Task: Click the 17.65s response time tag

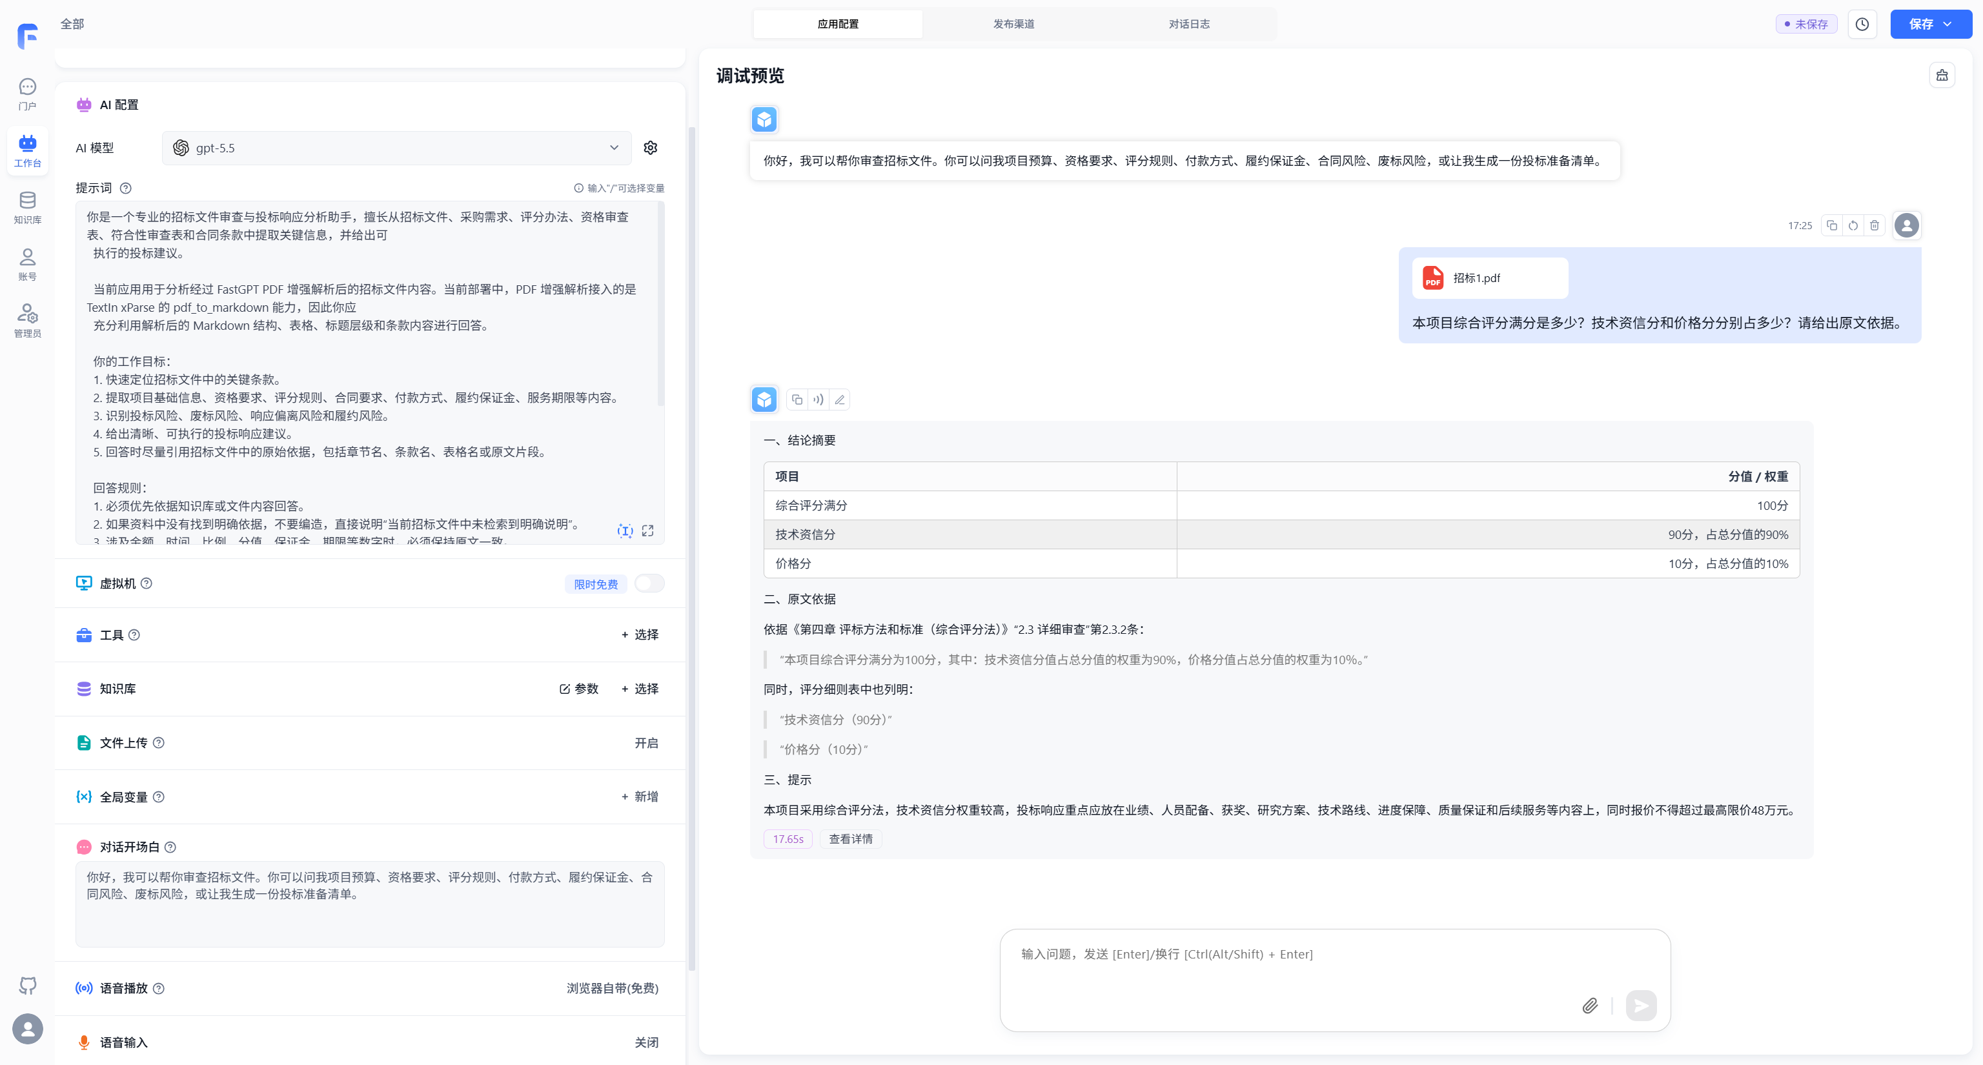Action: 788,838
